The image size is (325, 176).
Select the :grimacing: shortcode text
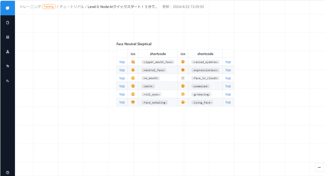(x=202, y=94)
